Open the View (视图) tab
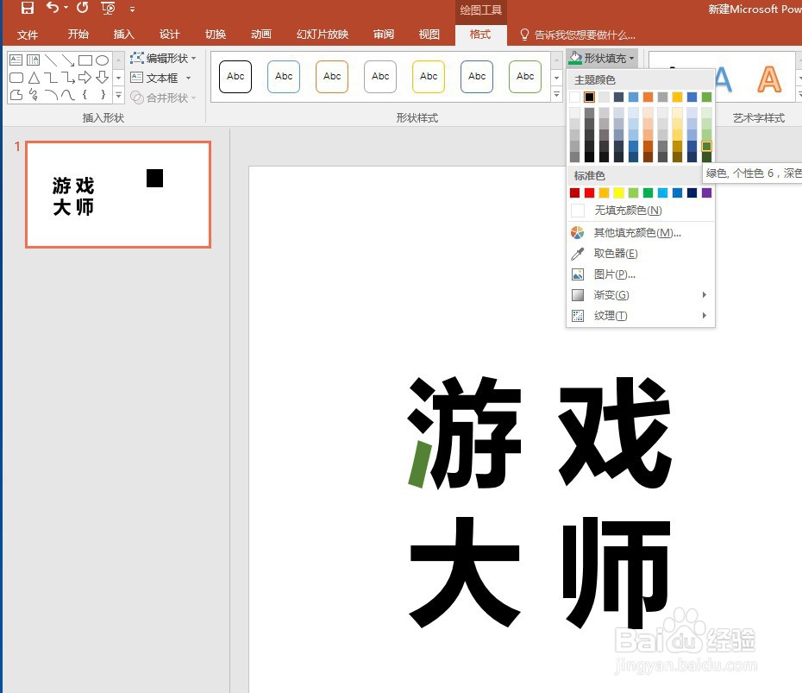Screen dimensions: 802x693 click(429, 35)
